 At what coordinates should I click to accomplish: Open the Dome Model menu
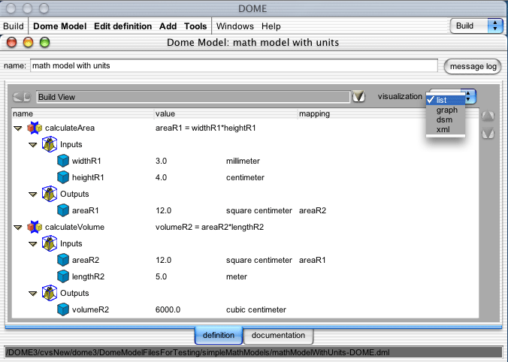(59, 26)
